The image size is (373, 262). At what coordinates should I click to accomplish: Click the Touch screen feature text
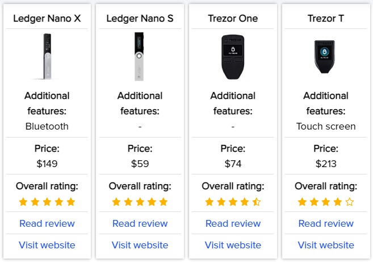point(326,126)
